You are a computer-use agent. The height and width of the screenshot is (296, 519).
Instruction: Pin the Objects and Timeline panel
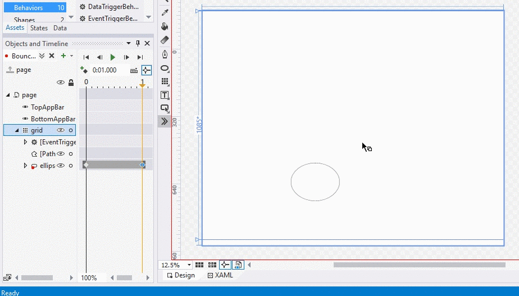point(138,43)
